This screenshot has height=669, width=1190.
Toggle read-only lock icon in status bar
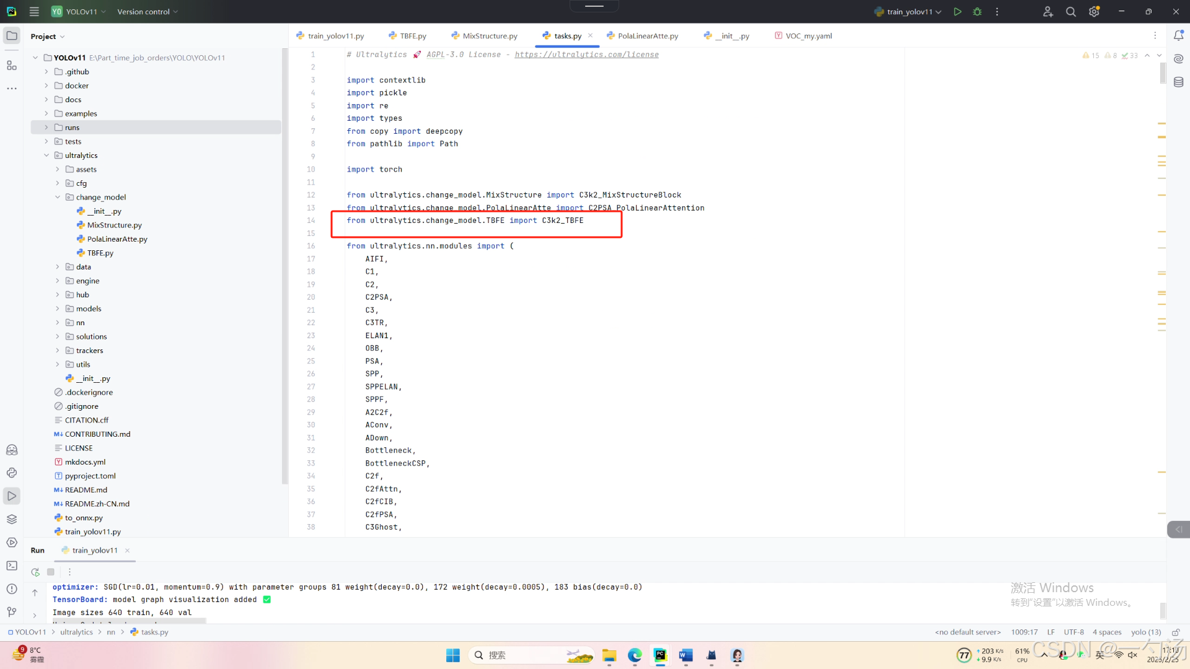[x=1175, y=632]
